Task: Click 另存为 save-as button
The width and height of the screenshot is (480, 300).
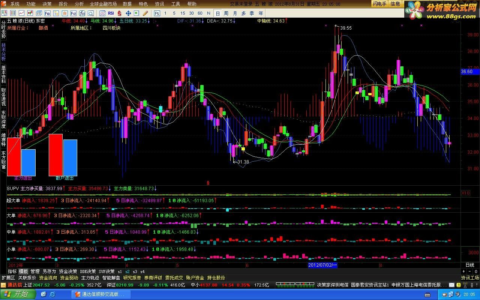Action: [49, 271]
